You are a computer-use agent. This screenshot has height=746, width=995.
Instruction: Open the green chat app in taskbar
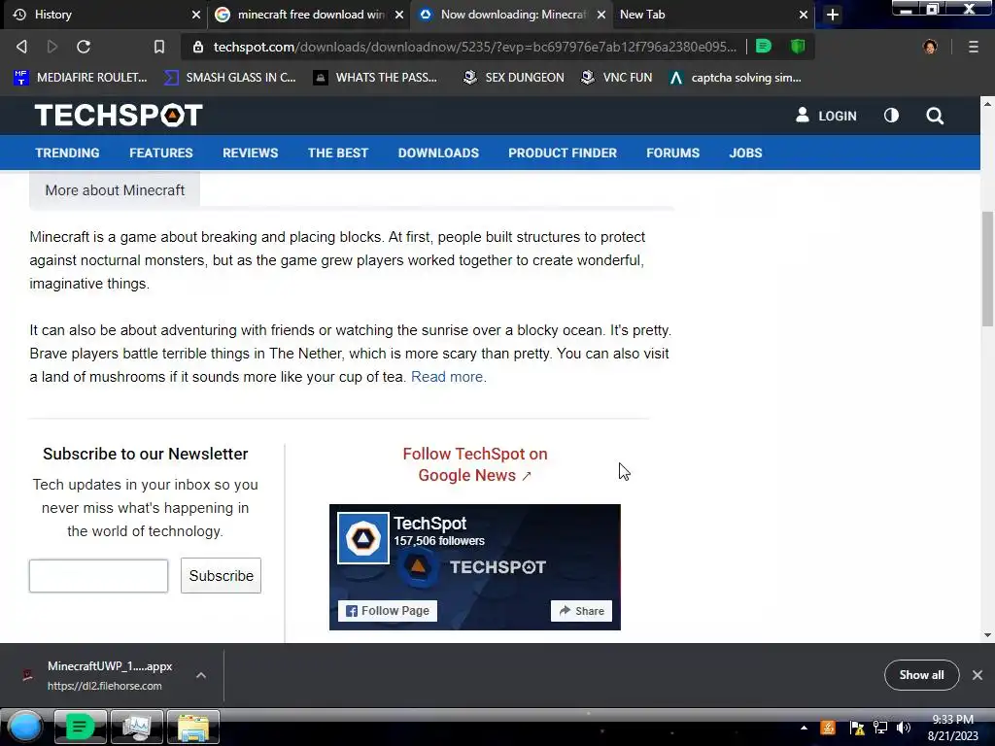point(80,727)
